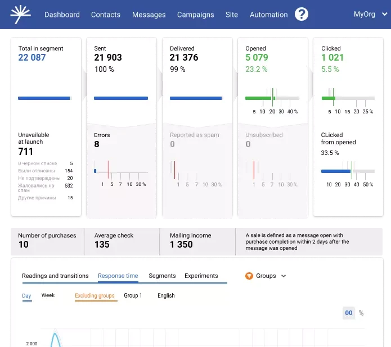
Task: Open help via the question mark icon
Action: (x=302, y=15)
